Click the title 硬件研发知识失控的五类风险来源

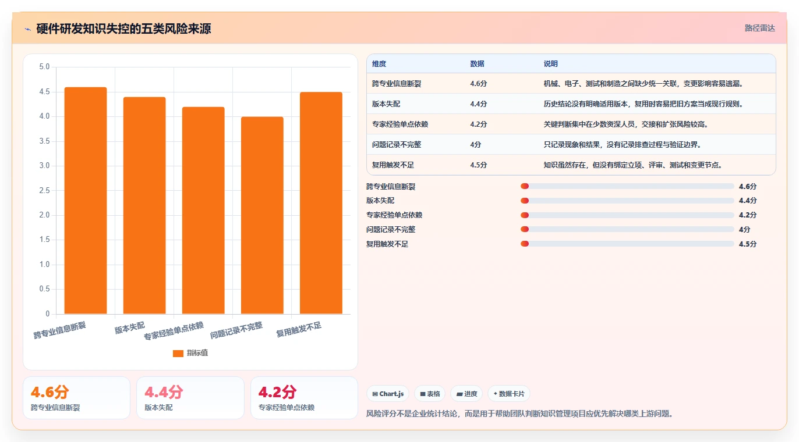123,28
